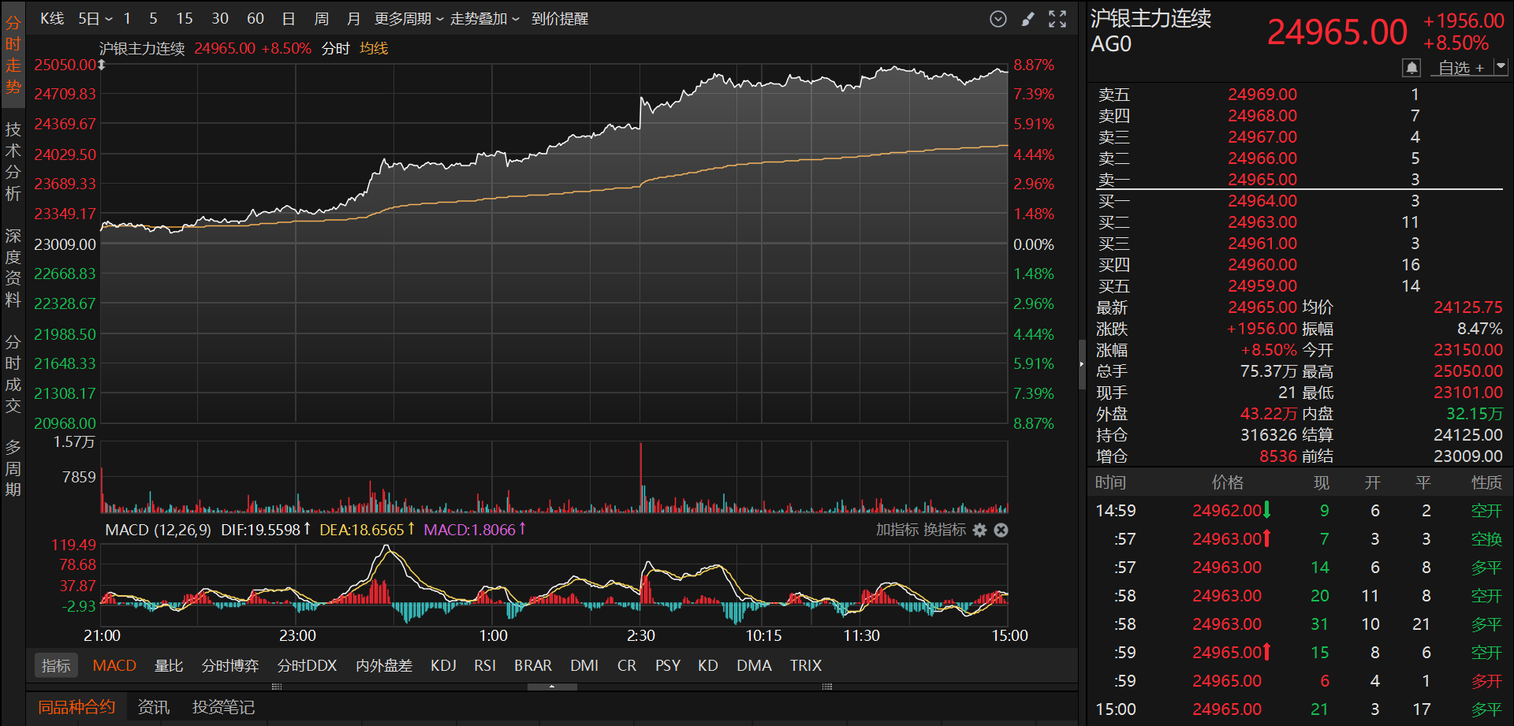Click the 15:00 trade row price
The height and width of the screenshot is (726, 1514).
[x=1227, y=709]
